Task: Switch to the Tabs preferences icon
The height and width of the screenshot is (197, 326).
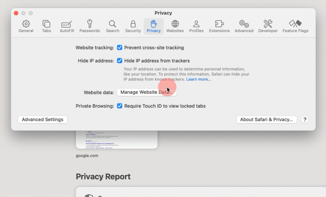Action: pyautogui.click(x=46, y=26)
